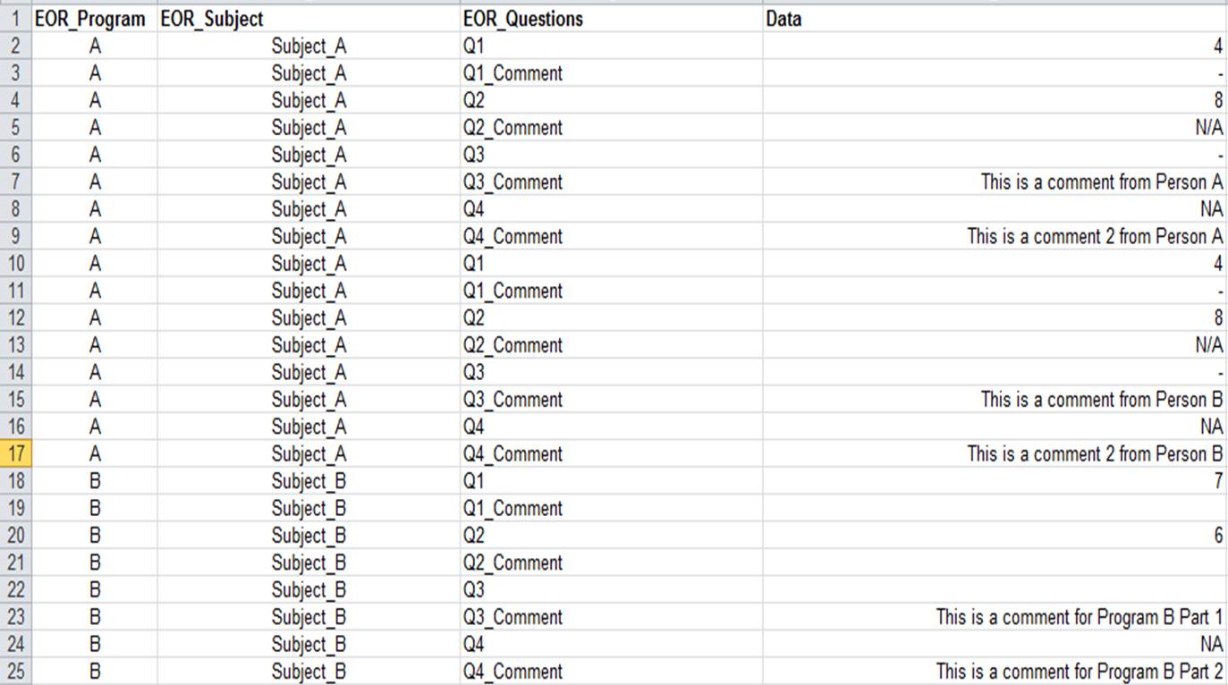The height and width of the screenshot is (685, 1228).
Task: Select the 'comment for Program B Part 1' cell
Action: click(x=1079, y=617)
